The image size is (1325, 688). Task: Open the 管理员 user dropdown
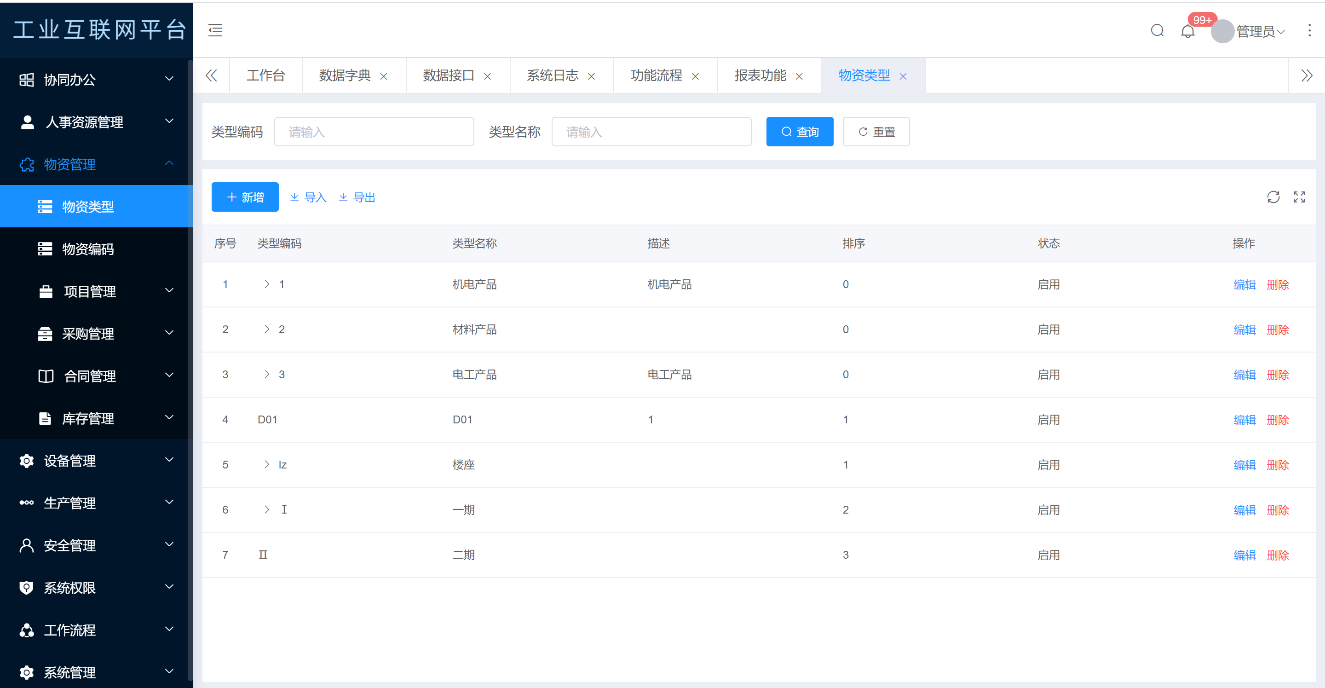(1260, 31)
